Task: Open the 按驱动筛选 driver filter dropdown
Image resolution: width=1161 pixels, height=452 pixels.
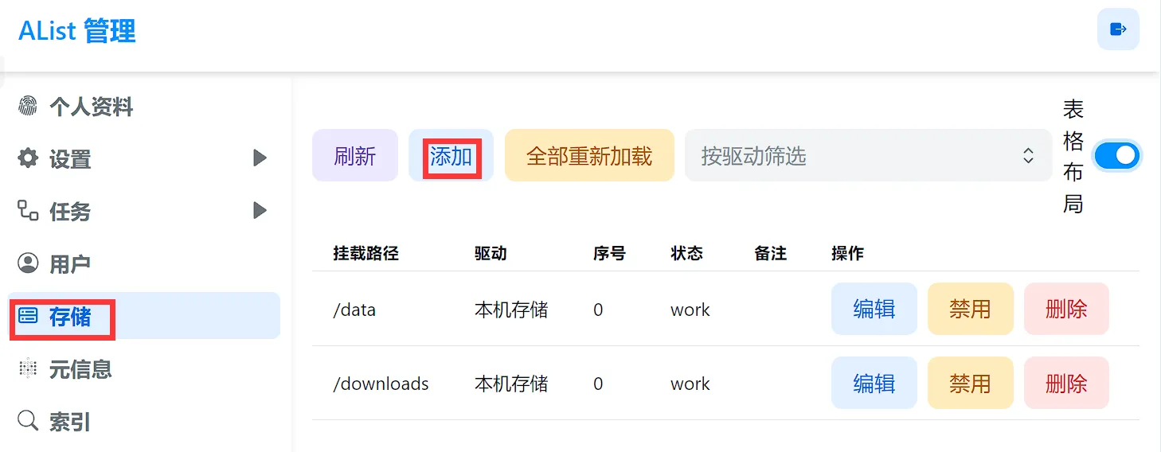Action: click(x=868, y=156)
